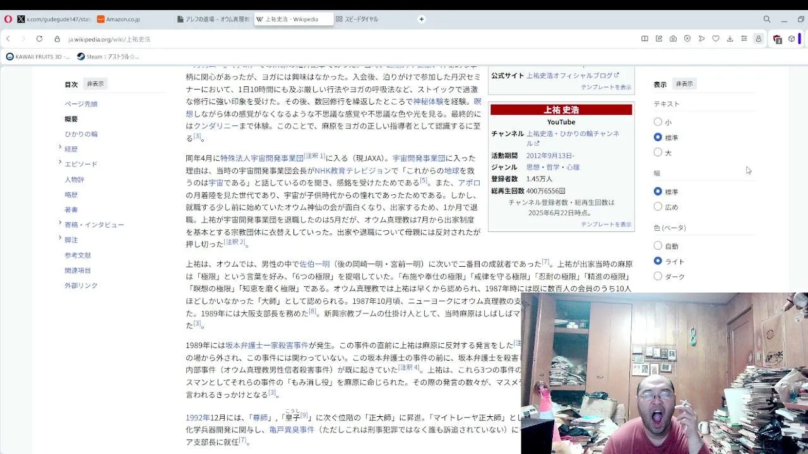Open 上祐史浩・ひかりの輪チャンネル YouTube link
This screenshot has height=454, width=808.
573,138
